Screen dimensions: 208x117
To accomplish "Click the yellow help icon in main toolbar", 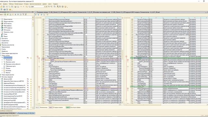I will [65, 6].
